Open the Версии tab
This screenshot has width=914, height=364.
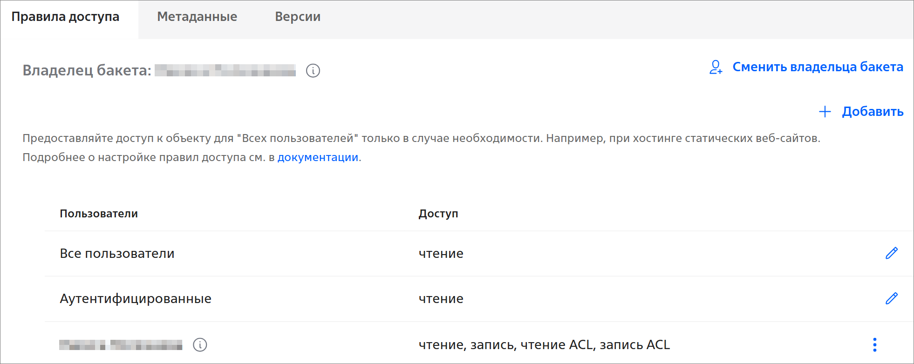click(297, 17)
